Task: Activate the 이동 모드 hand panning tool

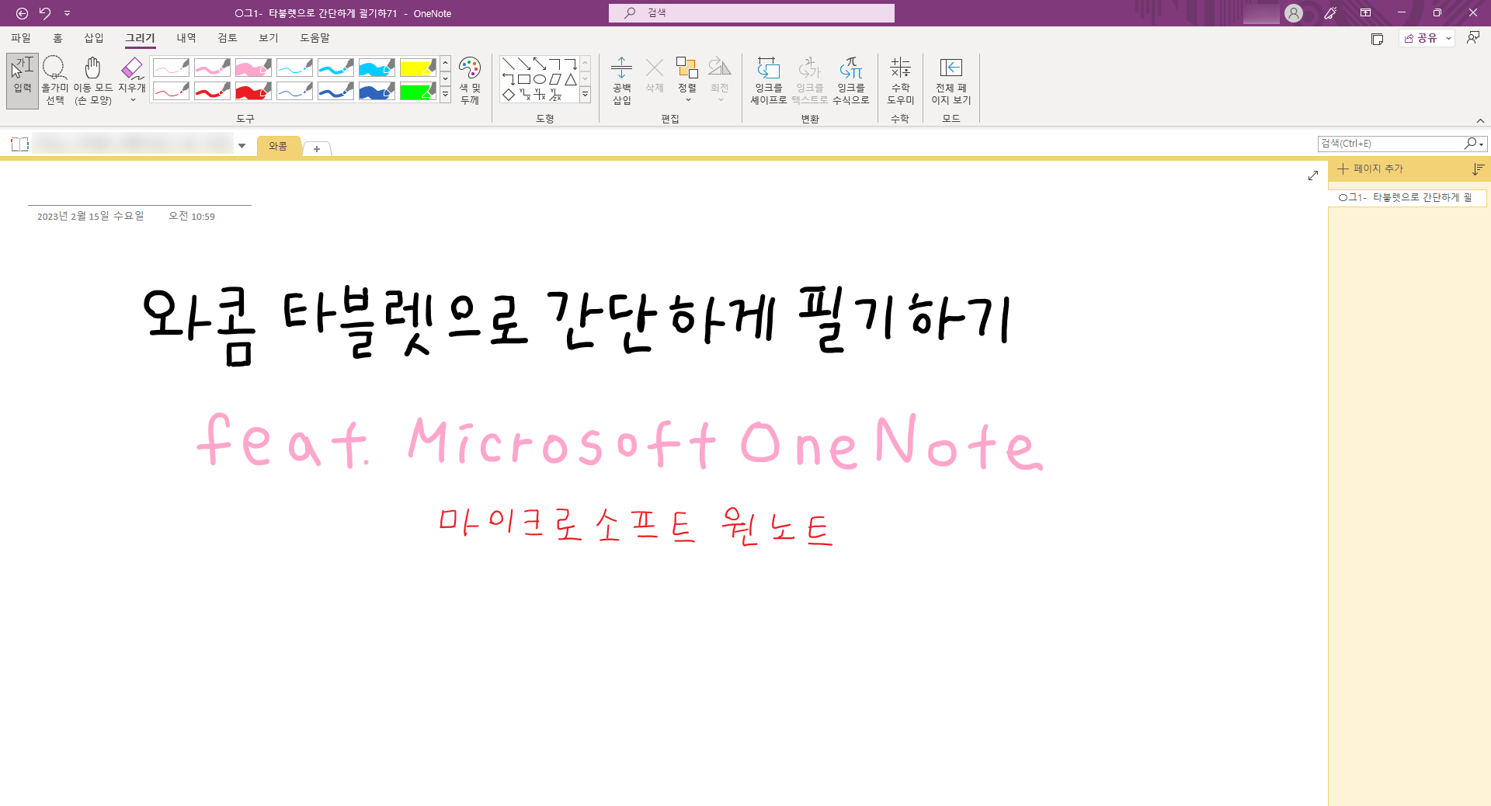Action: coord(93,80)
